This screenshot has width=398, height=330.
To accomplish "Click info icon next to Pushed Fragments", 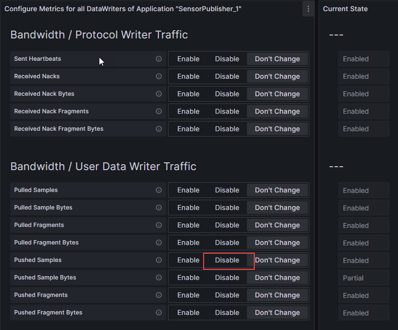I will pyautogui.click(x=158, y=295).
